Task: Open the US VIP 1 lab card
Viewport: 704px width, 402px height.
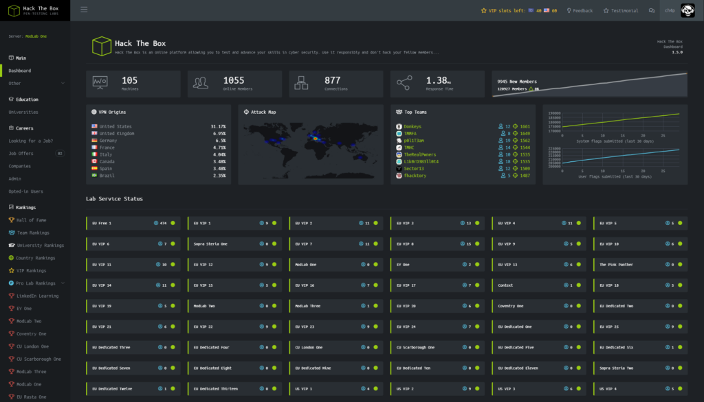Action: (x=336, y=388)
